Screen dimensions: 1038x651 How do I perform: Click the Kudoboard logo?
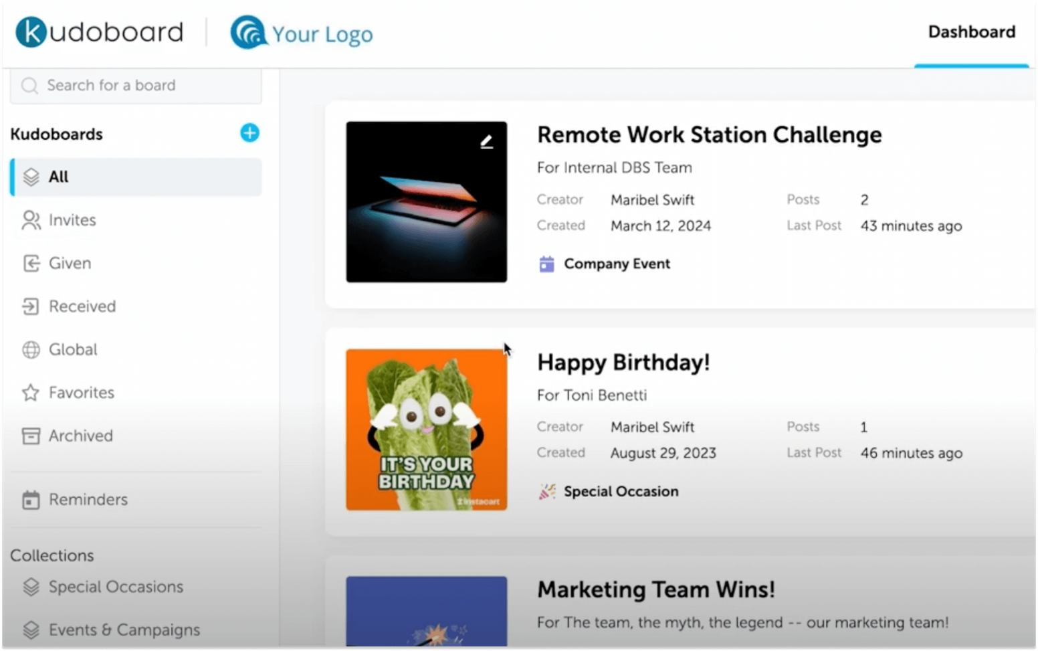tap(99, 32)
